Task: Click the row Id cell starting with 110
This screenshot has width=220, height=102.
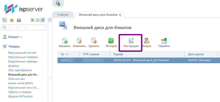Action: coord(69,60)
